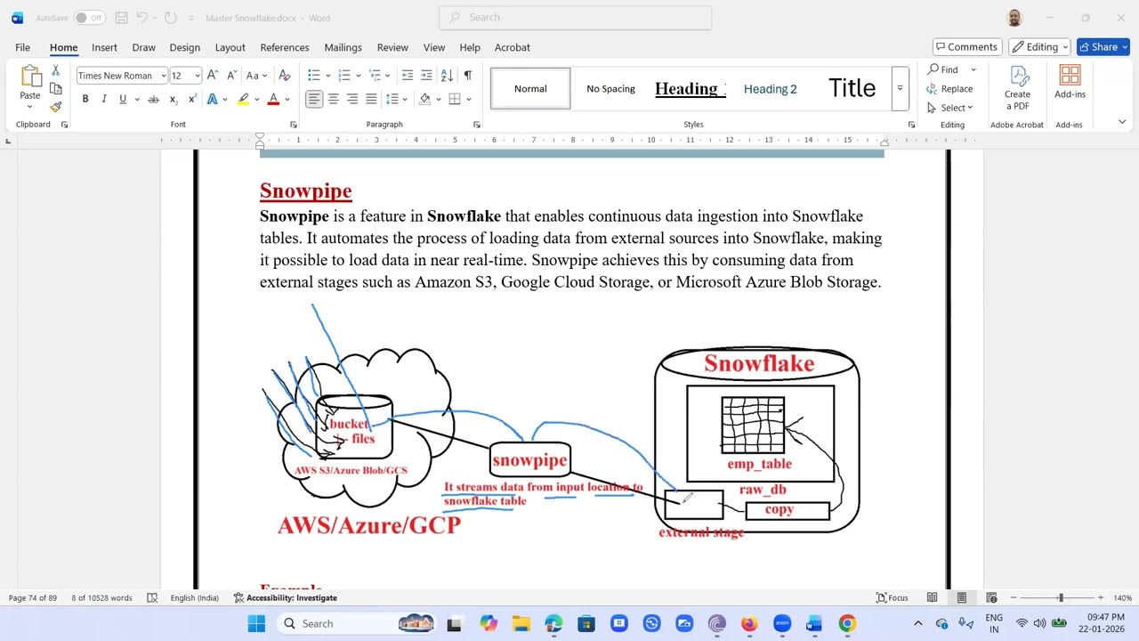Increase the paragraph indent
Viewport: 1139px width, 641px height.
426,76
